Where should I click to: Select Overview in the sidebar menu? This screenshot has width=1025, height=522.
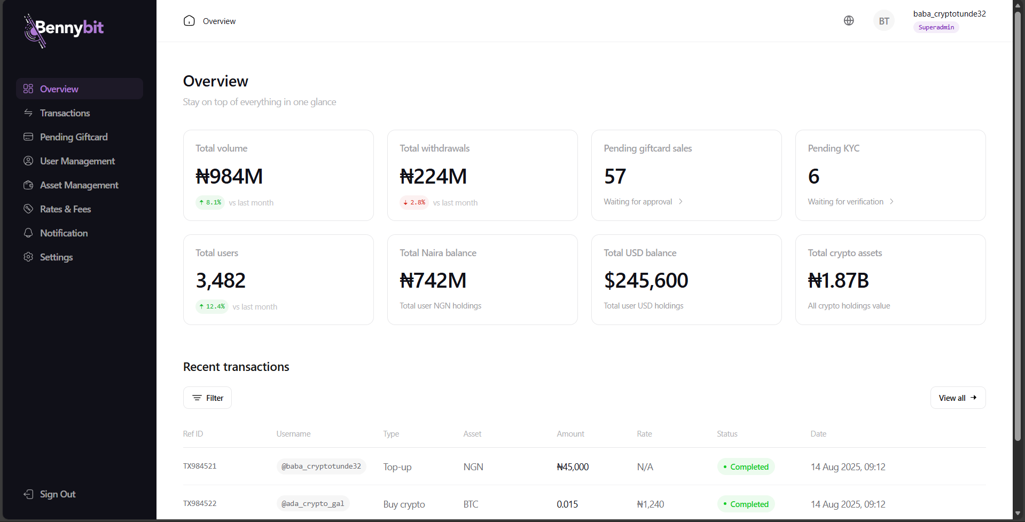(59, 89)
